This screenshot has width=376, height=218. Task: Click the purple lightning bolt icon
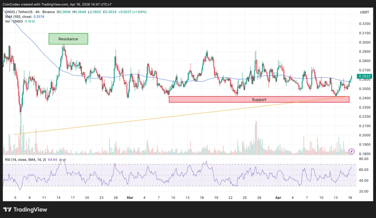point(351,151)
